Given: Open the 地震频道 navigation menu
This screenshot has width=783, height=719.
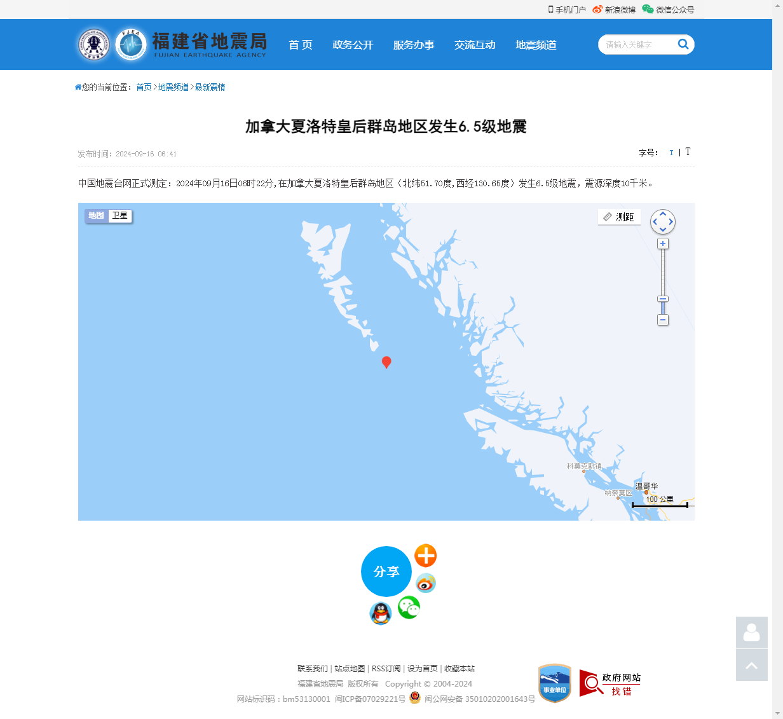Looking at the screenshot, I should 536,45.
